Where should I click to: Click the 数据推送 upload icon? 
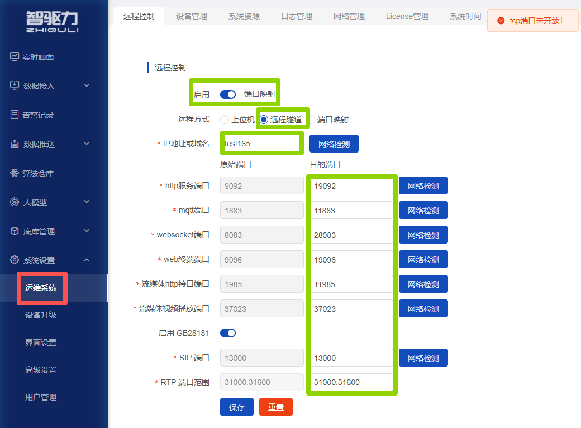coord(15,144)
